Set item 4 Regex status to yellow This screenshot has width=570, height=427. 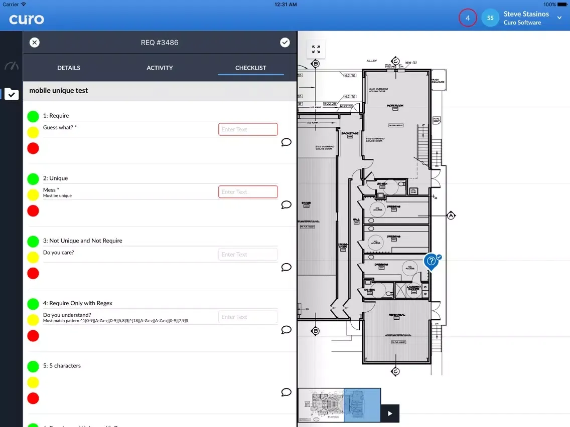point(33,320)
